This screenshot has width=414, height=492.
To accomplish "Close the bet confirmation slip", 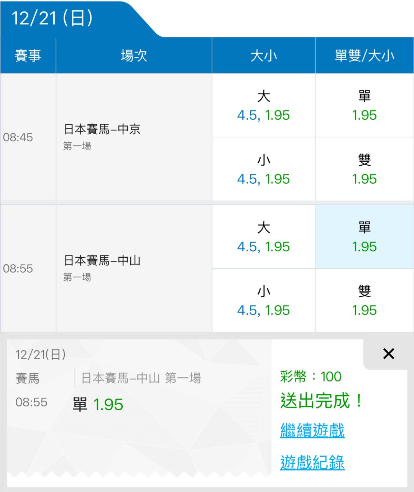I will pos(388,354).
